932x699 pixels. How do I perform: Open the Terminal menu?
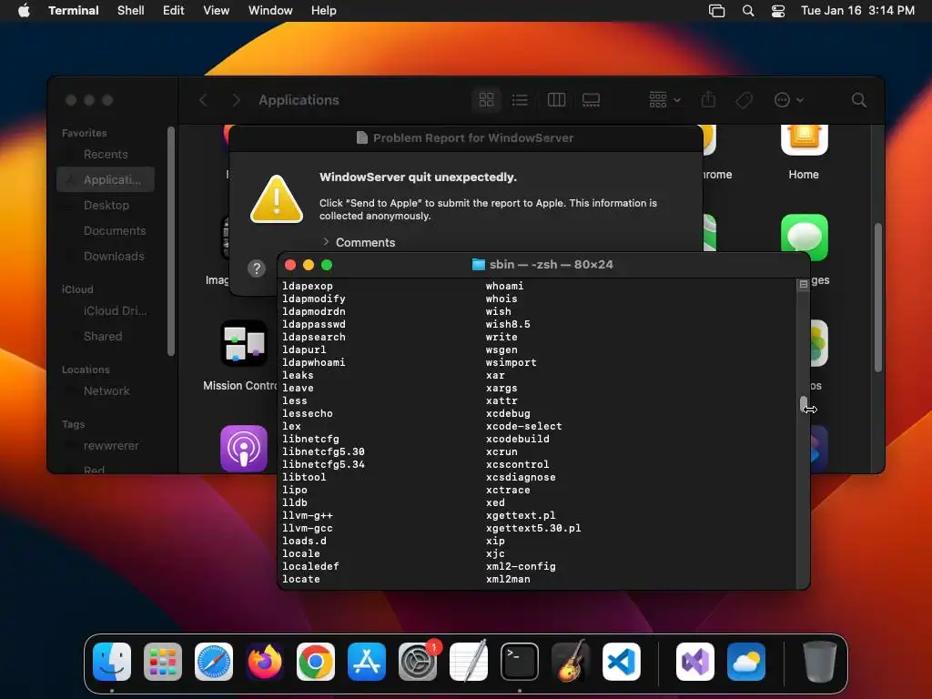[74, 10]
